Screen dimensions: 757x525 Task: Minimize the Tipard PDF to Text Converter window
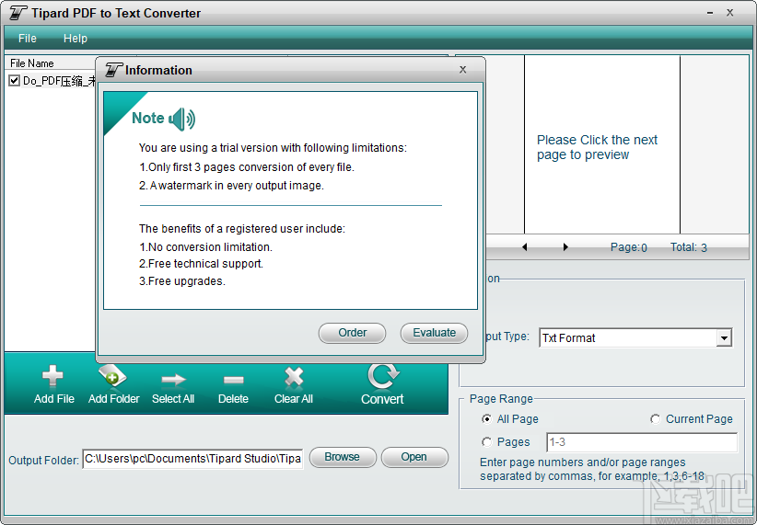click(x=710, y=13)
